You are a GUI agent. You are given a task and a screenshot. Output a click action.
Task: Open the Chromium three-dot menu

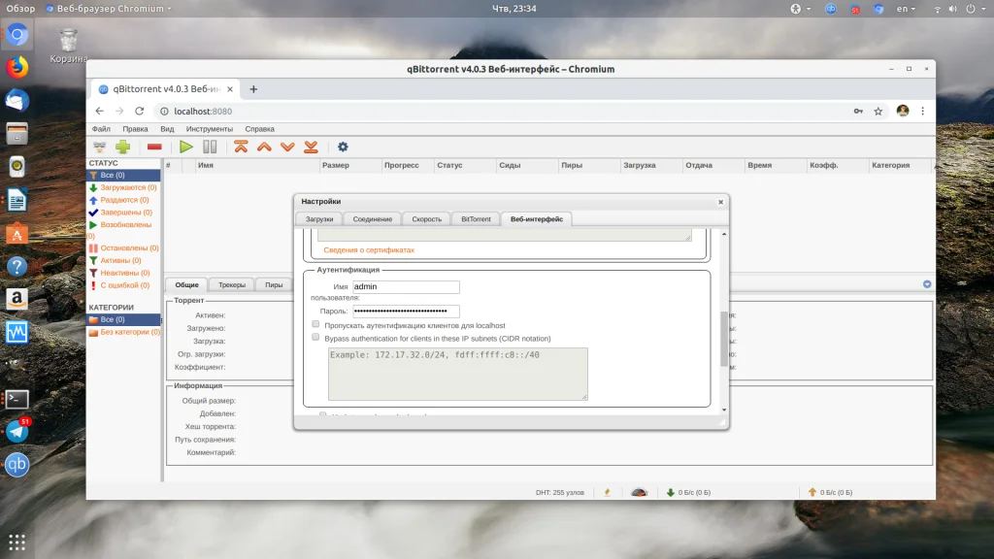coord(922,111)
